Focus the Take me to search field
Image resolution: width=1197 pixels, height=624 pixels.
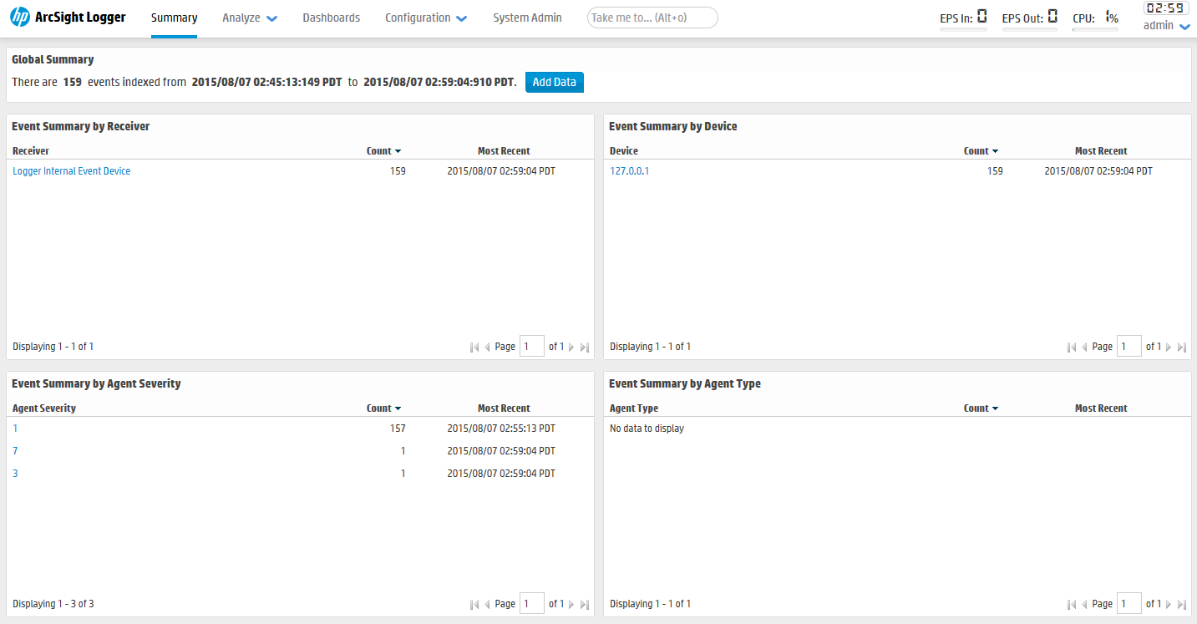pyautogui.click(x=652, y=18)
